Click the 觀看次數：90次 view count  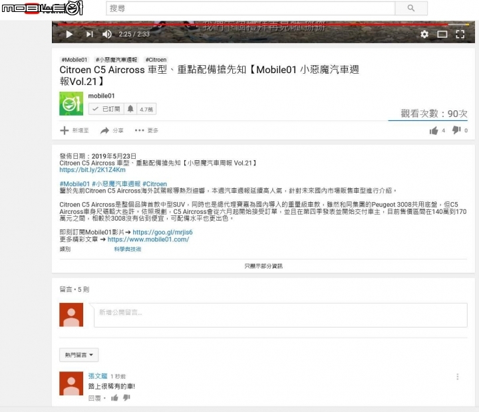(x=434, y=114)
